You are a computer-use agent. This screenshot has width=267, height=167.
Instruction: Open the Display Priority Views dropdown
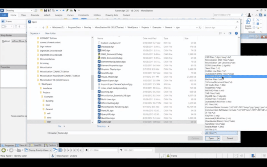[x=38, y=150]
